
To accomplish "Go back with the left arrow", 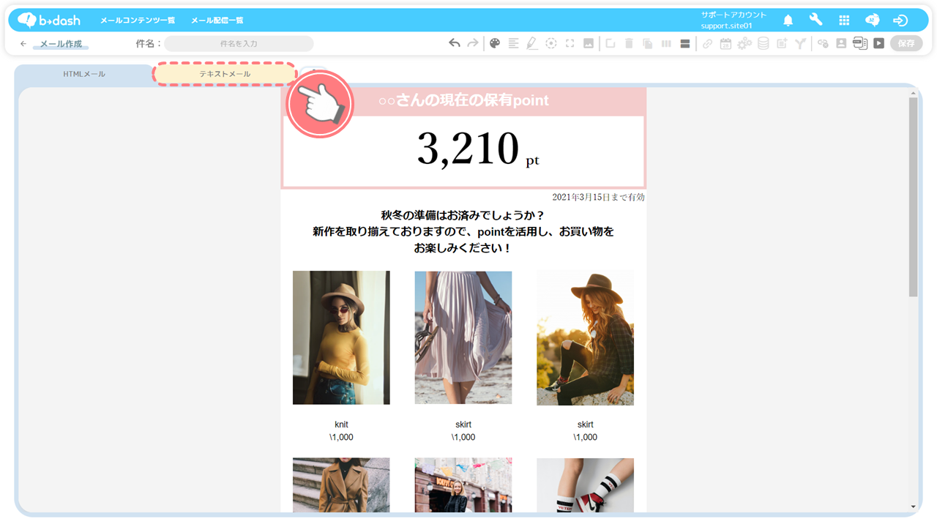I will tap(23, 44).
